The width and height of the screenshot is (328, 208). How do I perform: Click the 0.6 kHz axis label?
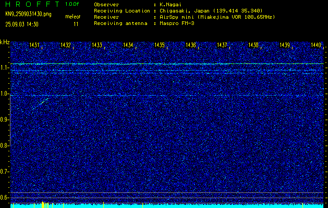[4, 198]
